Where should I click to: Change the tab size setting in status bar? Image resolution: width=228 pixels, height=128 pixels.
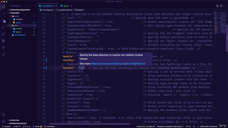pyautogui.click(x=170, y=127)
